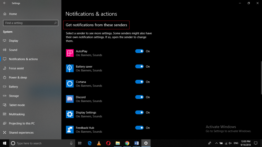
Task: Click the vertical scrollbar thumb of settings page
Action: pyautogui.click(x=261, y=78)
